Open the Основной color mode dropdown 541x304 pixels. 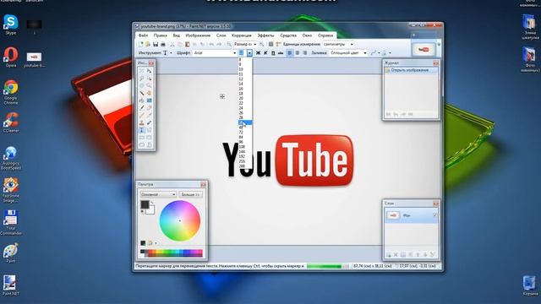(x=158, y=194)
